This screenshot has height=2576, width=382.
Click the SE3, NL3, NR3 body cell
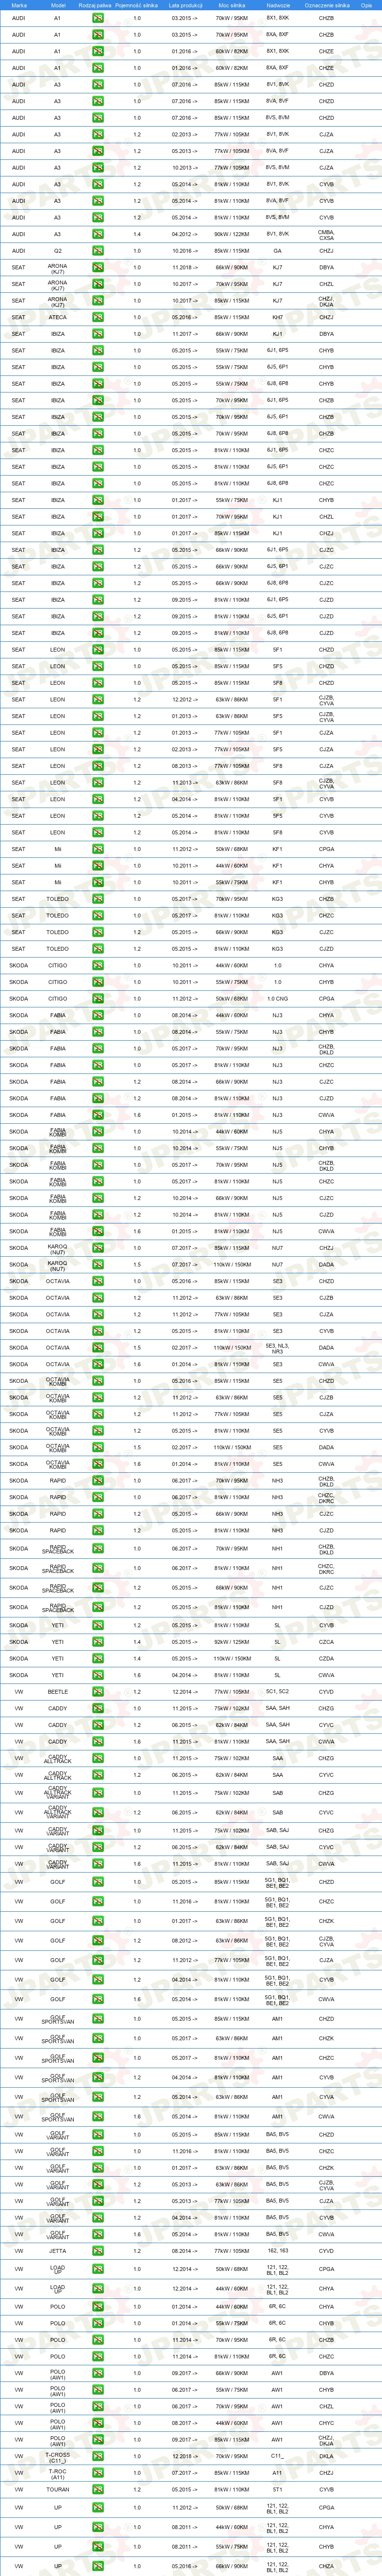(x=278, y=1348)
